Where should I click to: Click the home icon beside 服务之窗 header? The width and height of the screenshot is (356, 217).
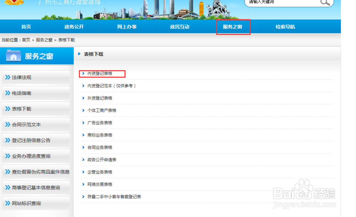pos(13,55)
